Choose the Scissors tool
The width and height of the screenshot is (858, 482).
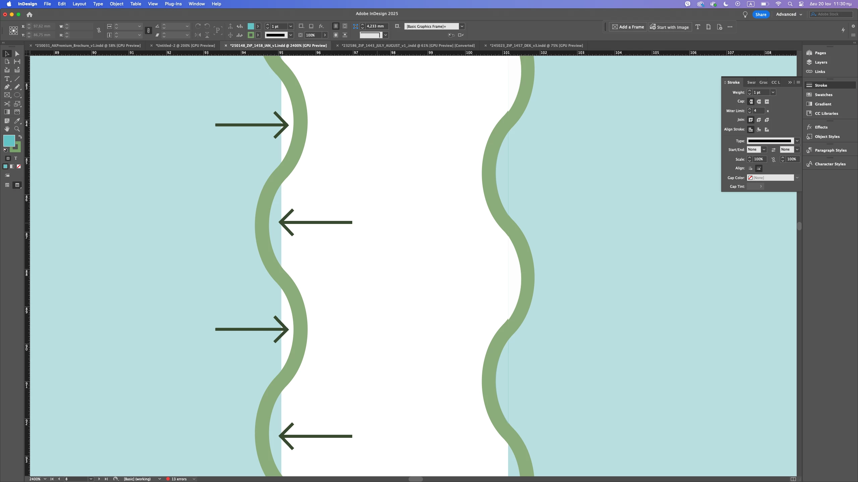[x=7, y=104]
